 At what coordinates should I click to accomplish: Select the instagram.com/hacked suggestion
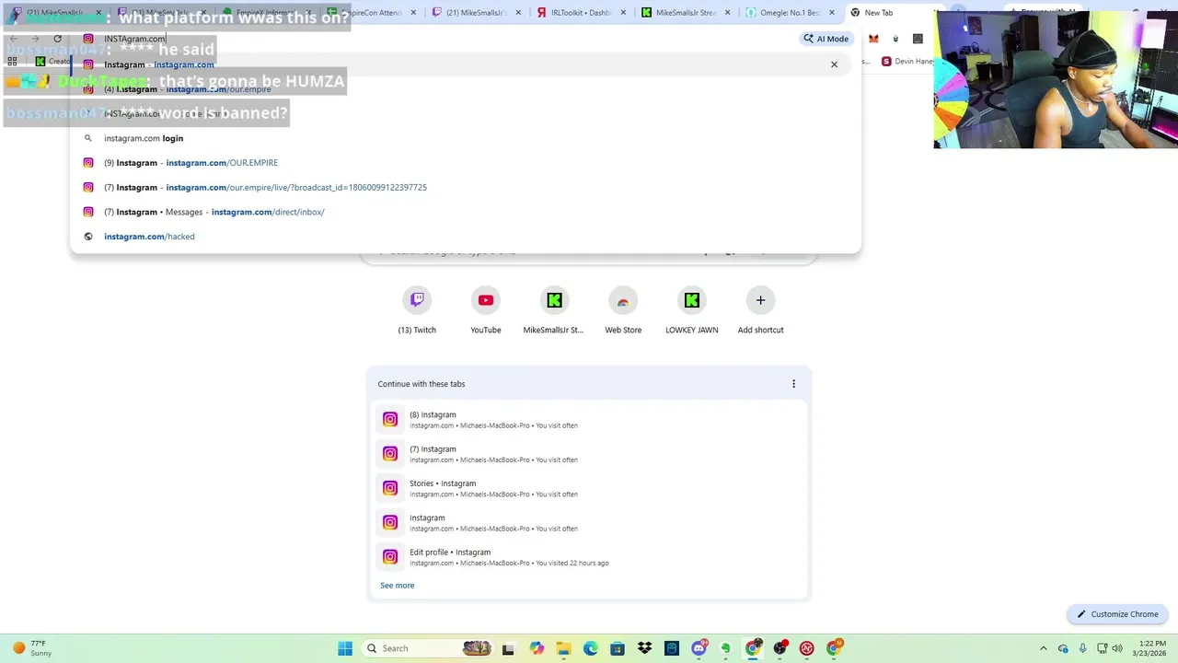(465, 237)
